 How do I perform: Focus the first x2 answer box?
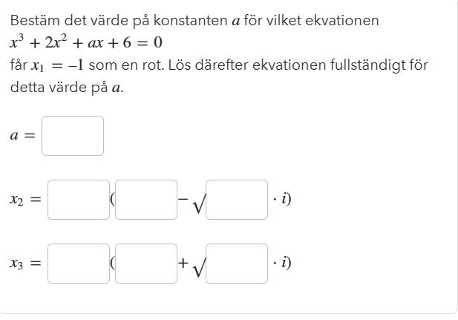79,200
